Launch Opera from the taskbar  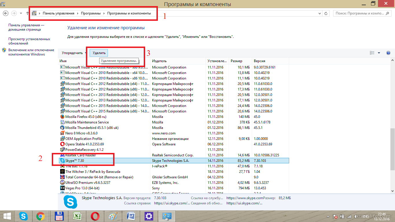[x=95, y=216]
